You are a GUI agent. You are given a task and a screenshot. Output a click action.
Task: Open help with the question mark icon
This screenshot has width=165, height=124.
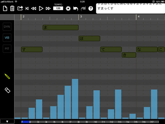pyautogui.click(x=91, y=9)
